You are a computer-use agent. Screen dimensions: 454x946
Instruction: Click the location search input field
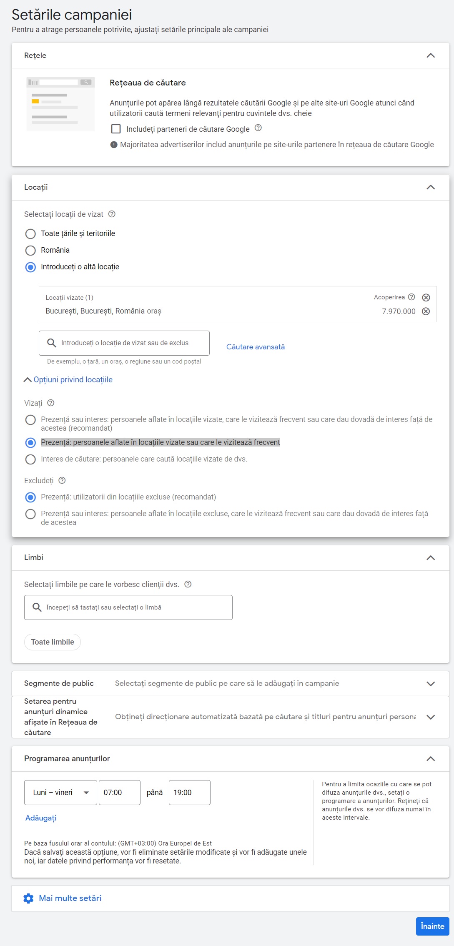124,343
